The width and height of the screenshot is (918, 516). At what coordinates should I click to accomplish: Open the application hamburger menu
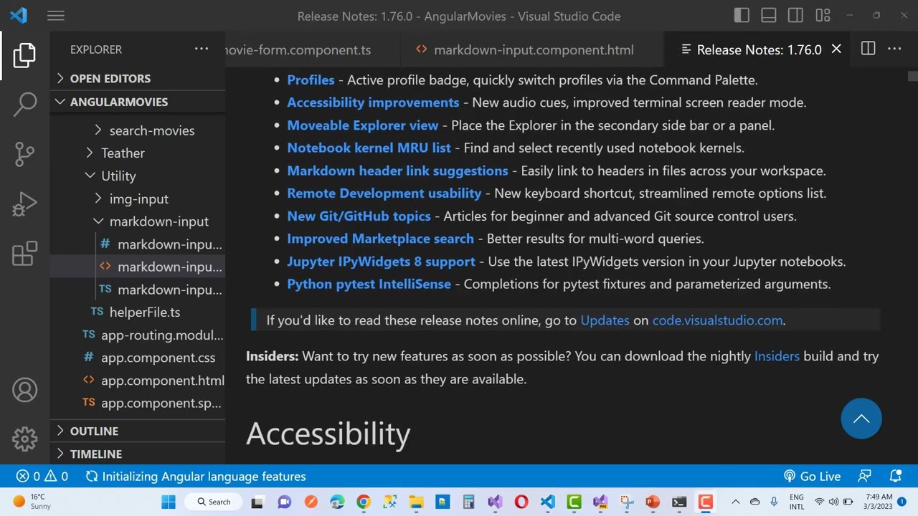pyautogui.click(x=55, y=16)
